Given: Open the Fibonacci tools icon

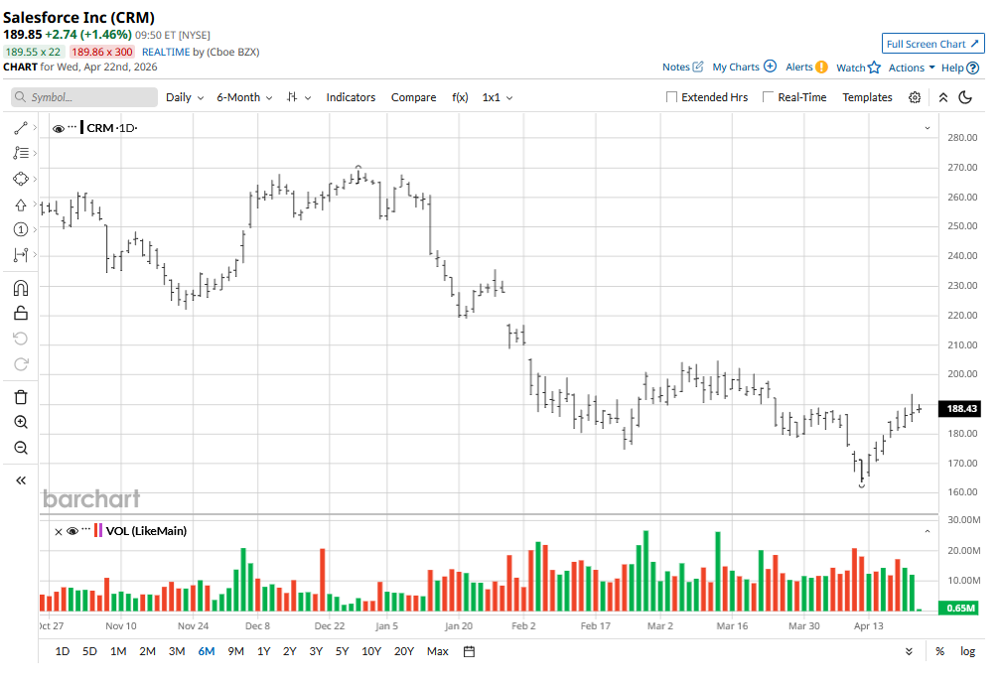Looking at the screenshot, I should (x=21, y=153).
